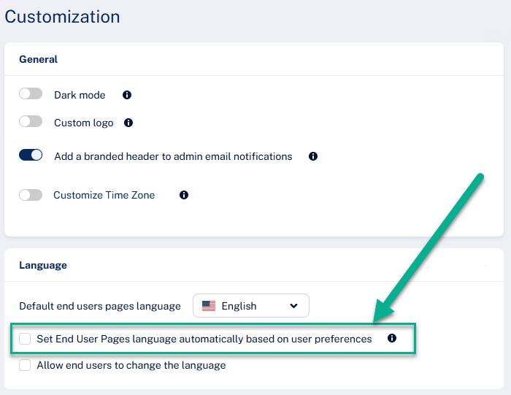Click the info icon next to Dark mode
Viewport: 511px width, 395px height.
[127, 95]
